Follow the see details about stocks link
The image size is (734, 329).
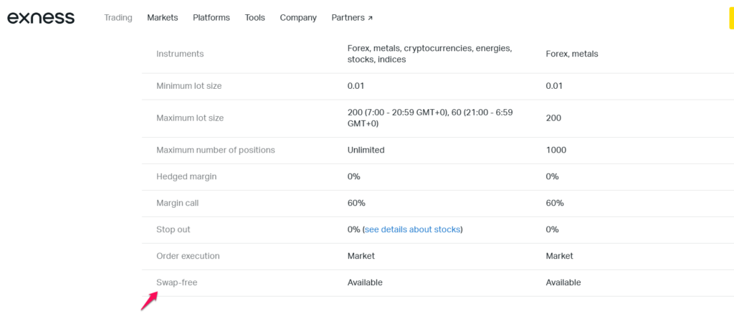click(x=412, y=230)
